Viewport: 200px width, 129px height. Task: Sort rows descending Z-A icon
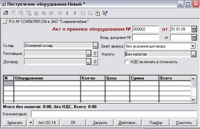click(x=90, y=13)
